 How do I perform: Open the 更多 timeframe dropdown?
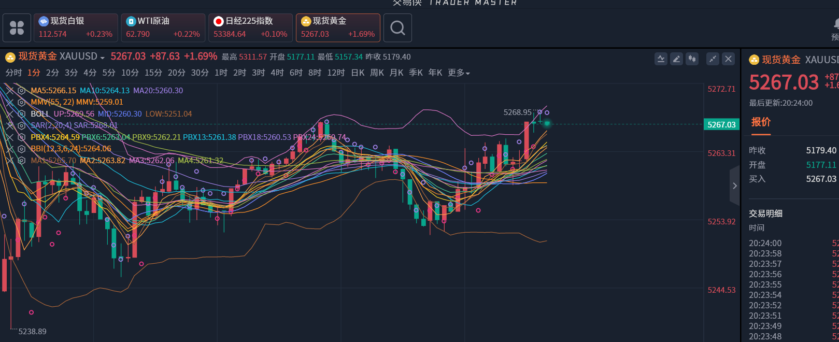(x=459, y=73)
